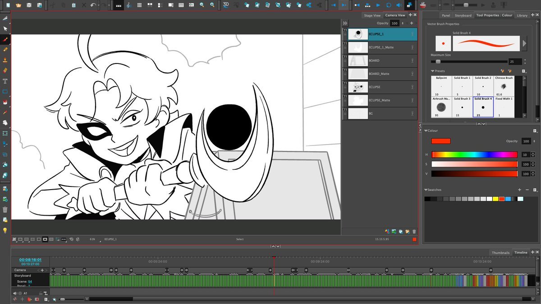Collapse the Presets section
This screenshot has height=304, width=541.
(433, 71)
